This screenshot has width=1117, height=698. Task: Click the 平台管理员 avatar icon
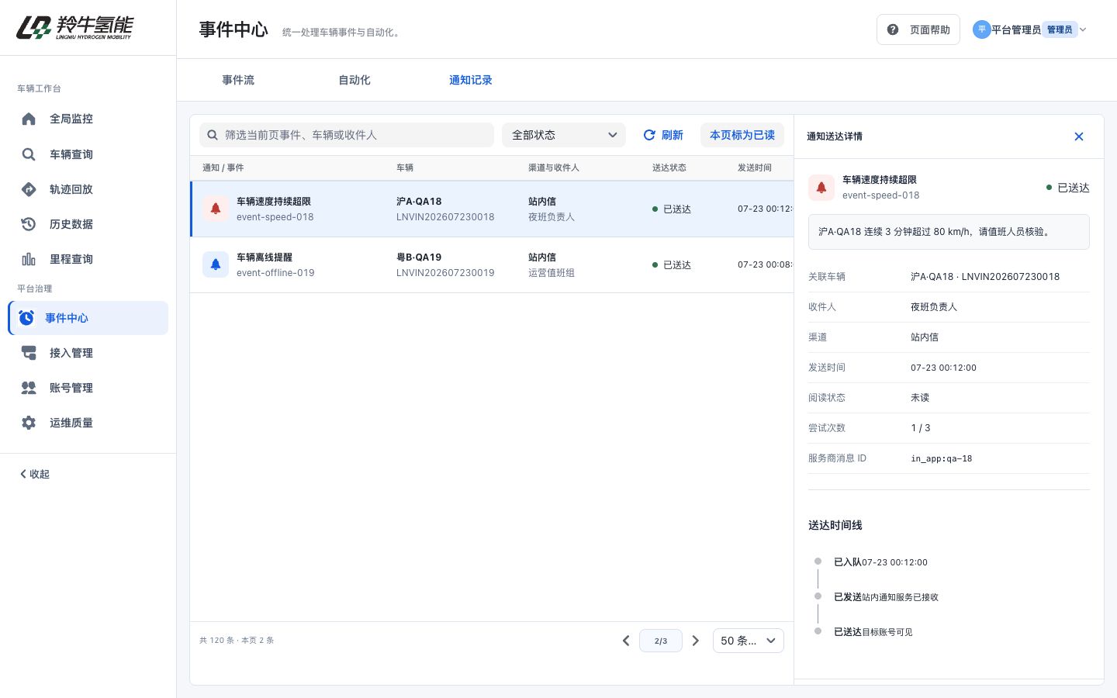pos(981,29)
